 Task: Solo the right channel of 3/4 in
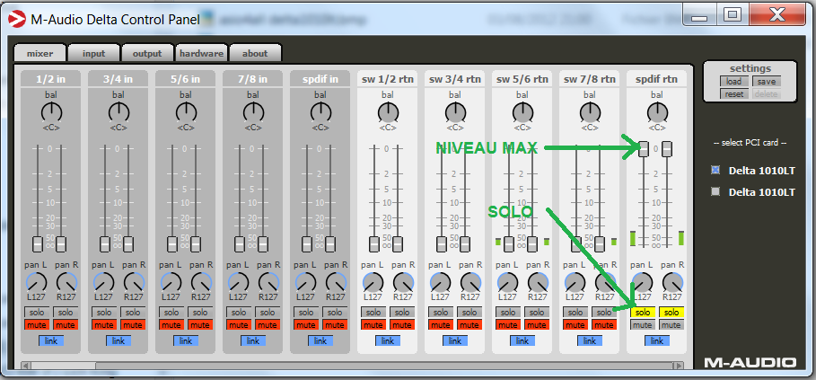click(x=133, y=313)
